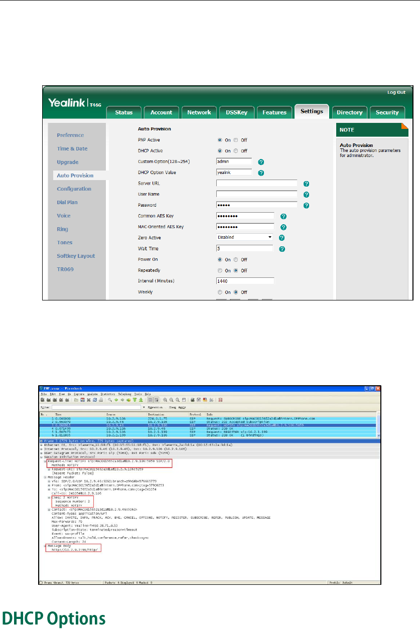Click Wireshark go forward arrow icon
Viewport: 420px width, 629px height.
point(122,400)
